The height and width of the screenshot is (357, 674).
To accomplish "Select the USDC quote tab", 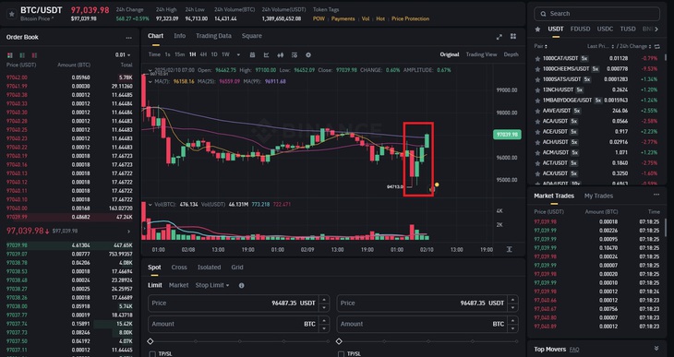I will click(x=605, y=30).
